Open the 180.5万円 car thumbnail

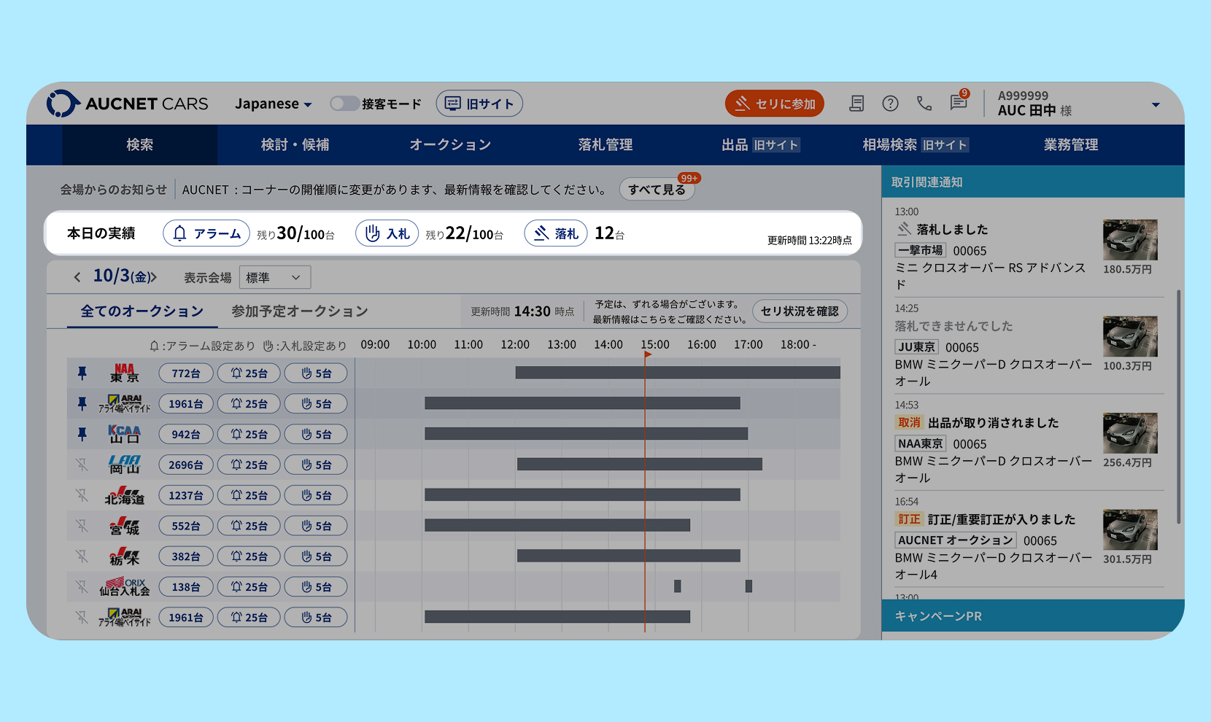pyautogui.click(x=1130, y=240)
